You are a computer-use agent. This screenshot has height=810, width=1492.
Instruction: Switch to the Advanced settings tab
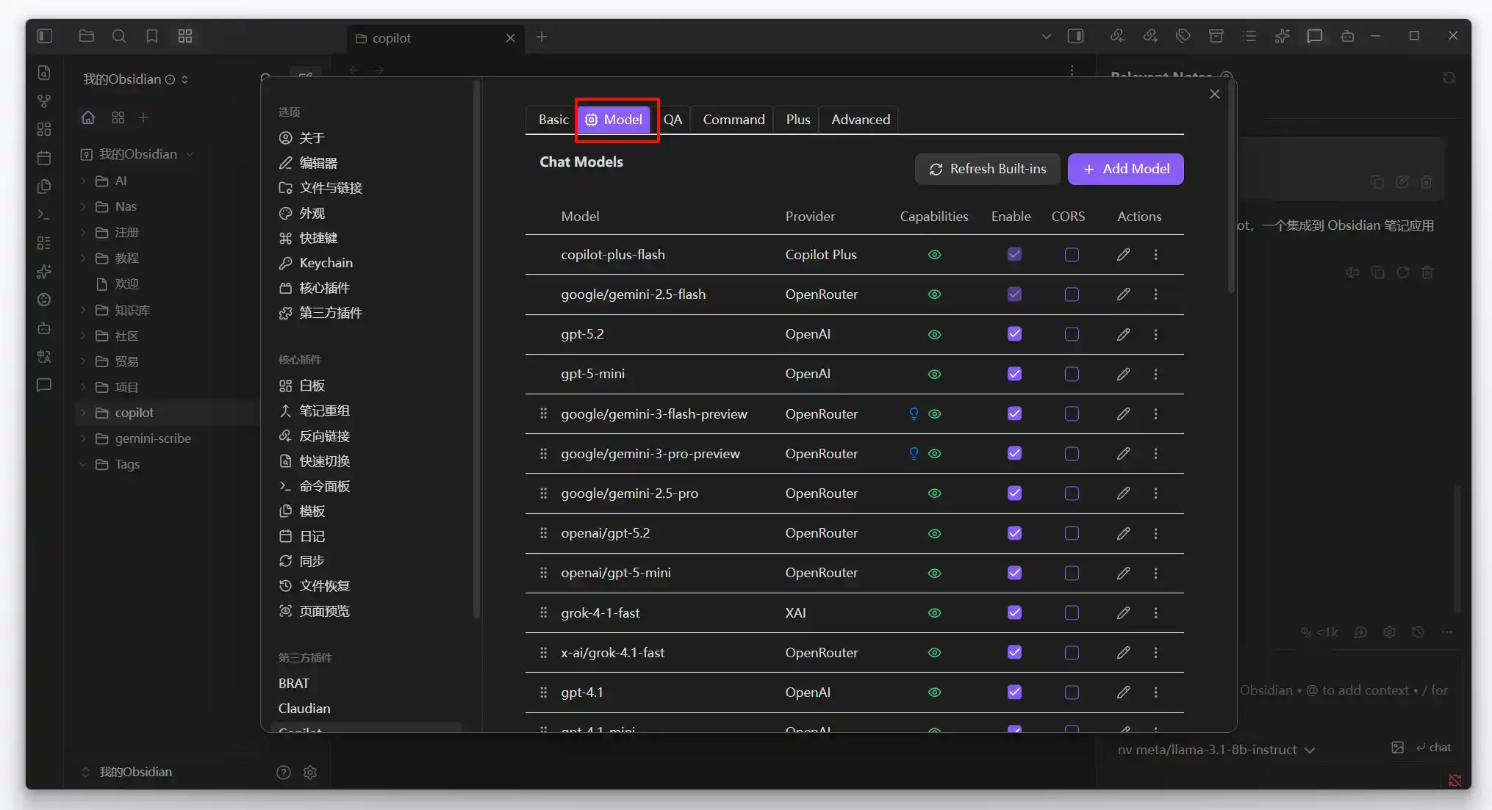tap(860, 120)
